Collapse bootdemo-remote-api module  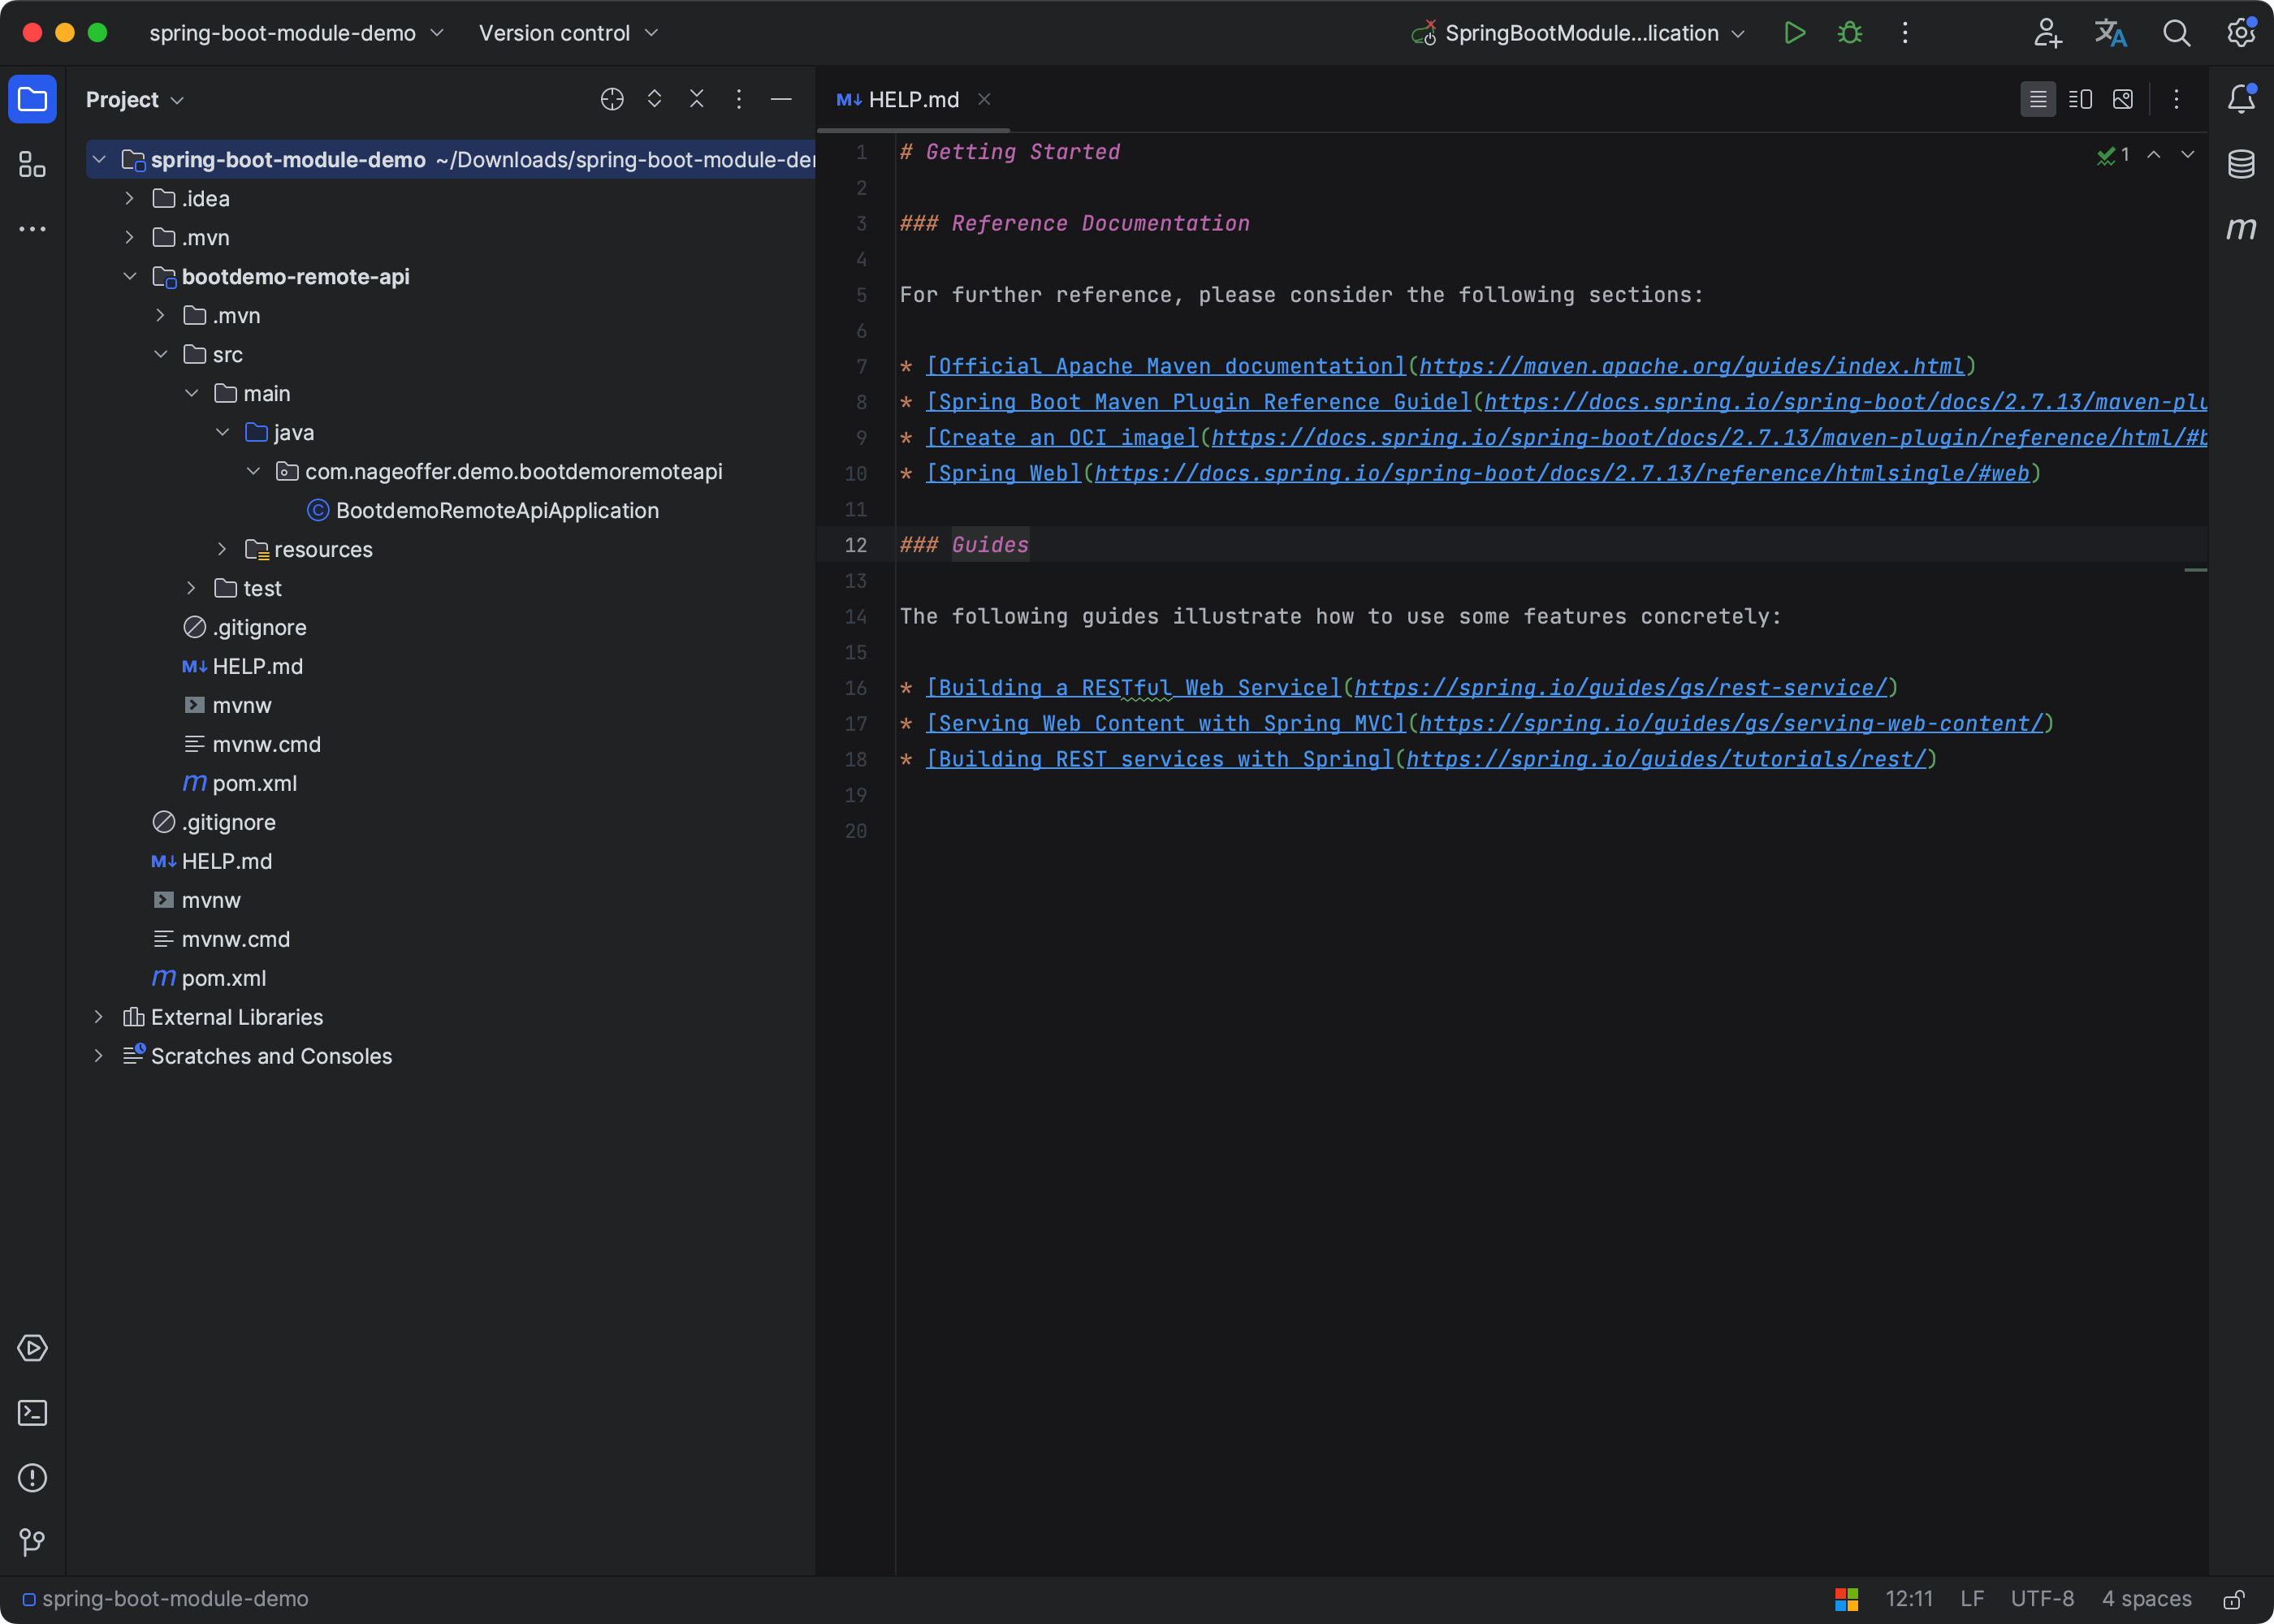[x=129, y=277]
